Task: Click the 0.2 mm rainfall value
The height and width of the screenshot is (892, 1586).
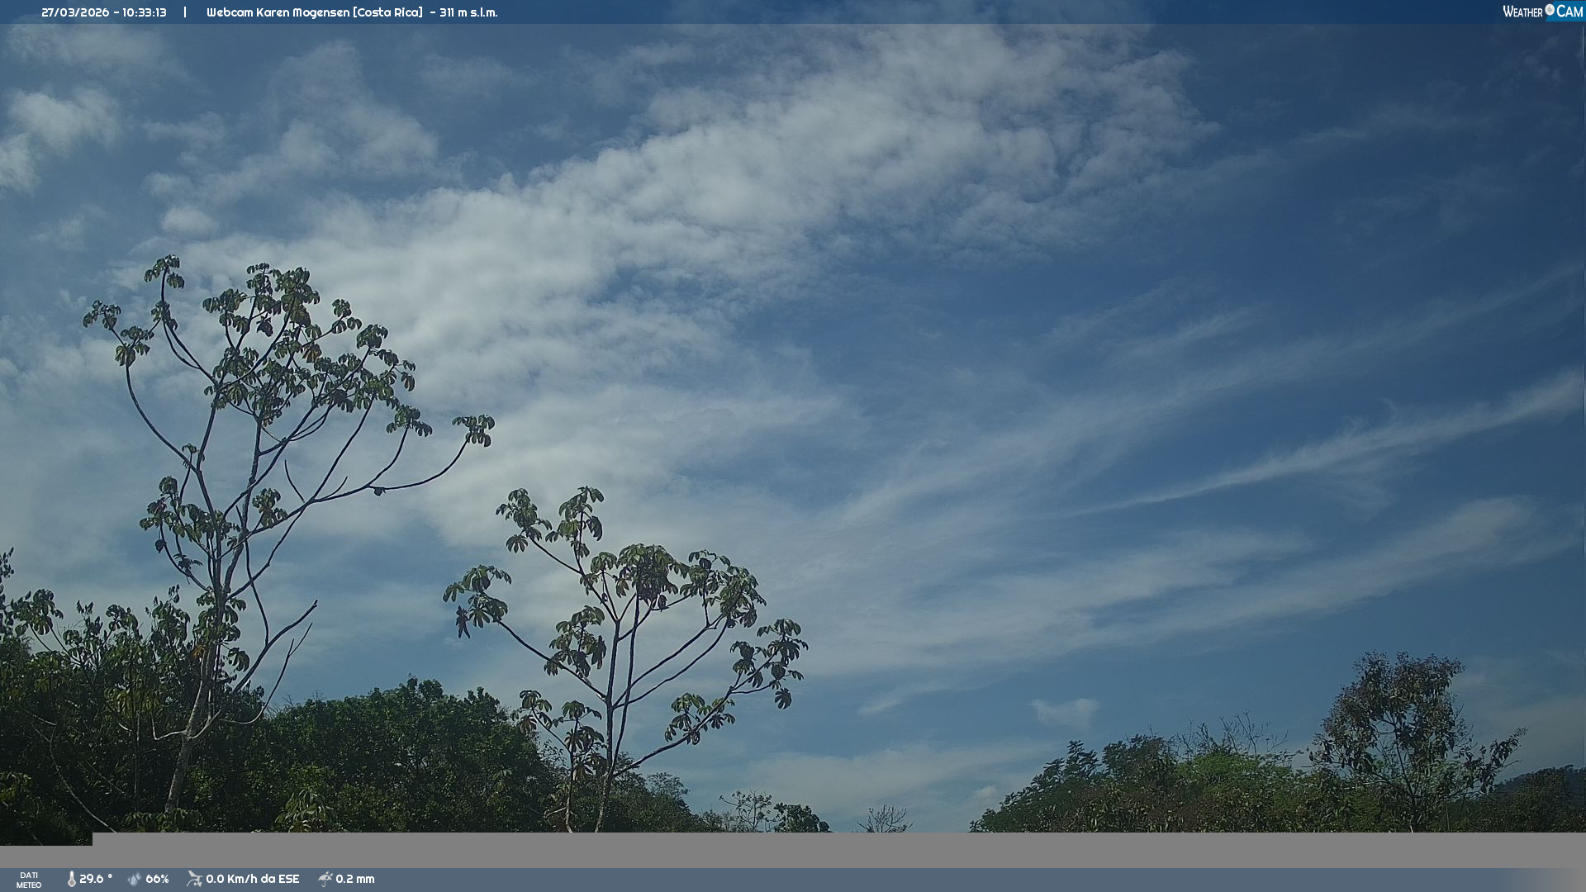Action: (354, 879)
